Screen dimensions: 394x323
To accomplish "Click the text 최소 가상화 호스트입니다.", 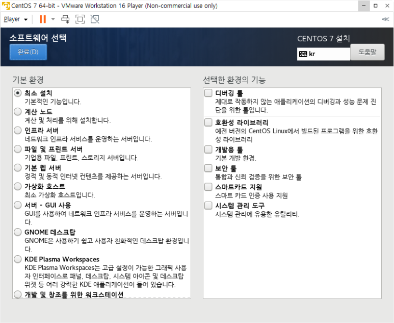I will pyautogui.click(x=60, y=195).
